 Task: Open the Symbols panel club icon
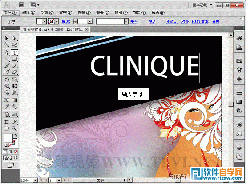tap(239, 79)
